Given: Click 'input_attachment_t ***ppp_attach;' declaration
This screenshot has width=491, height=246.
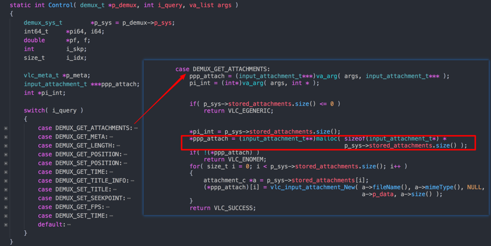Looking at the screenshot, I should (82, 84).
